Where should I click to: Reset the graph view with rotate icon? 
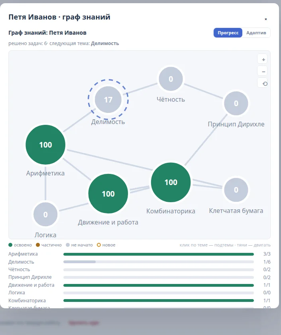(262, 83)
